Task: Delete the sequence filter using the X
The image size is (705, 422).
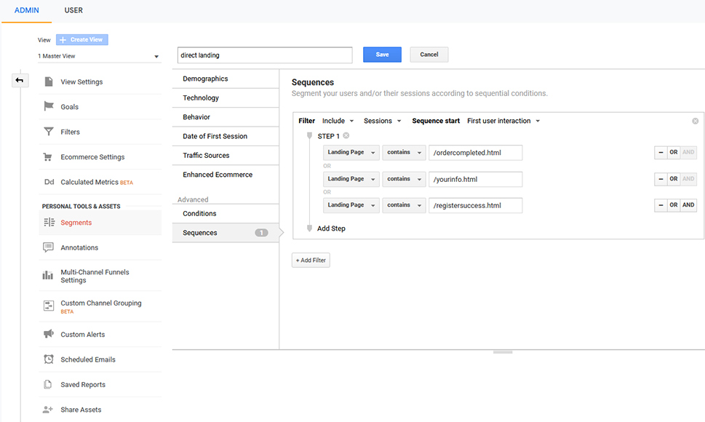Action: [x=695, y=121]
